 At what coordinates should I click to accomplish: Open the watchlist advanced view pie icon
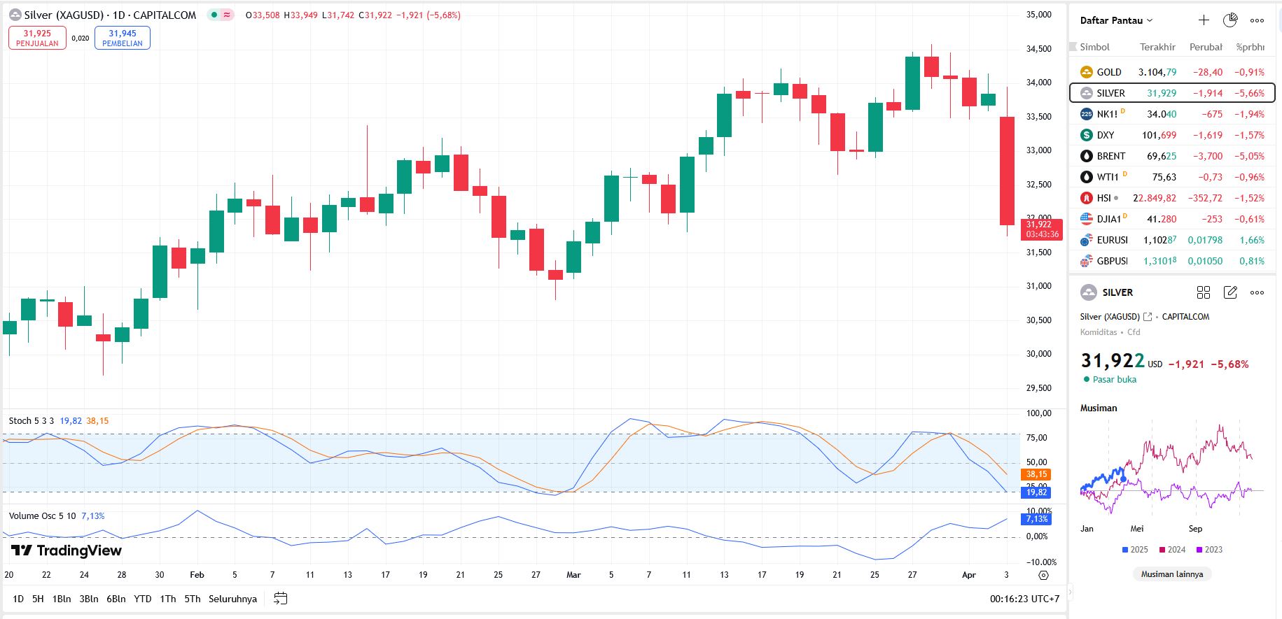pos(1230,20)
